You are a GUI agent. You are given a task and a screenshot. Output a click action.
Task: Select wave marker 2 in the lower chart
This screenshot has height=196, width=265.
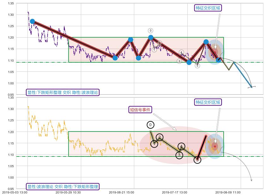[x=160, y=137]
